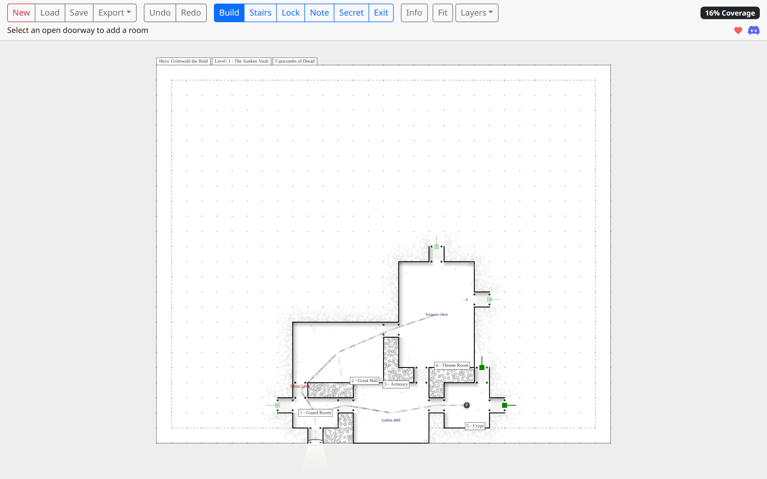Switch to Stairs mode
Viewport: 767px width, 479px height.
[260, 13]
